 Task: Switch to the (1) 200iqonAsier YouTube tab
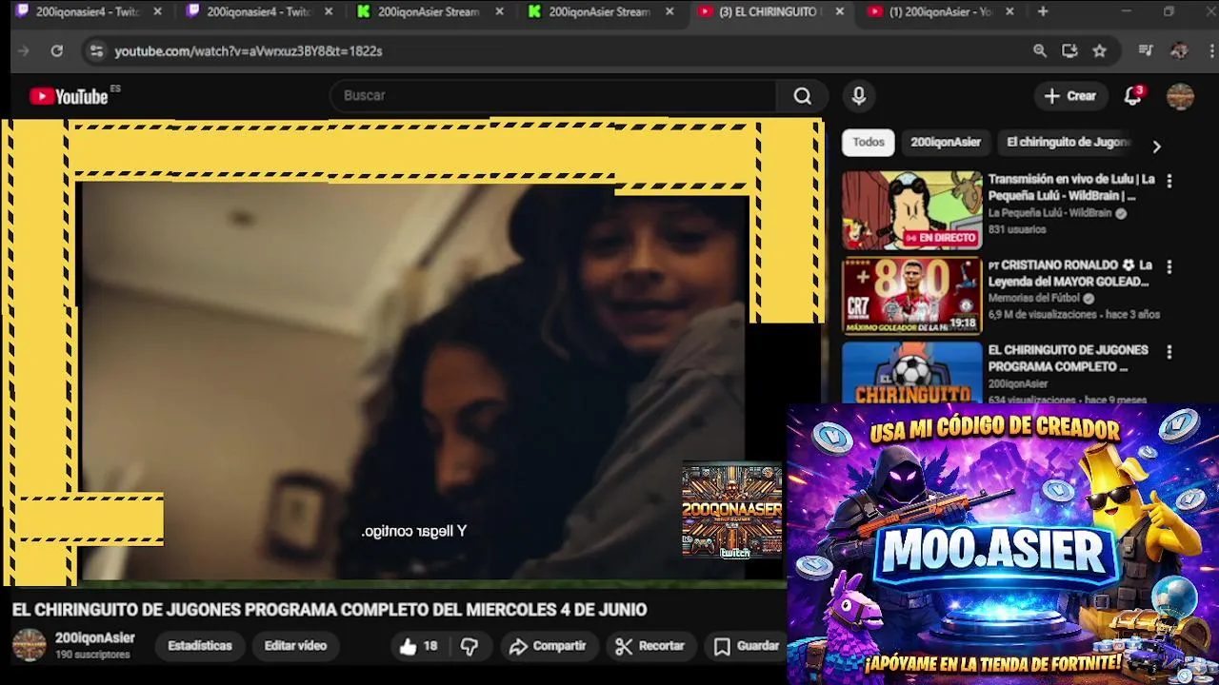point(941,11)
